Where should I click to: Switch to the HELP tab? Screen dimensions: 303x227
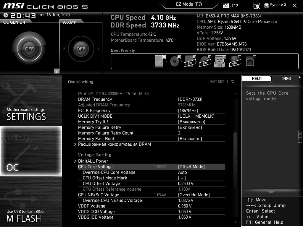point(257,78)
